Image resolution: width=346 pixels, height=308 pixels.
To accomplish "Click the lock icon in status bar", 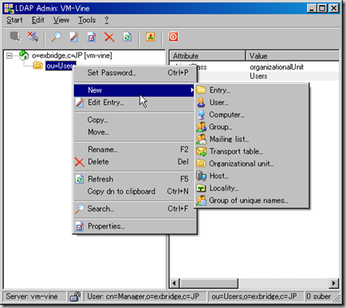I will (75, 296).
